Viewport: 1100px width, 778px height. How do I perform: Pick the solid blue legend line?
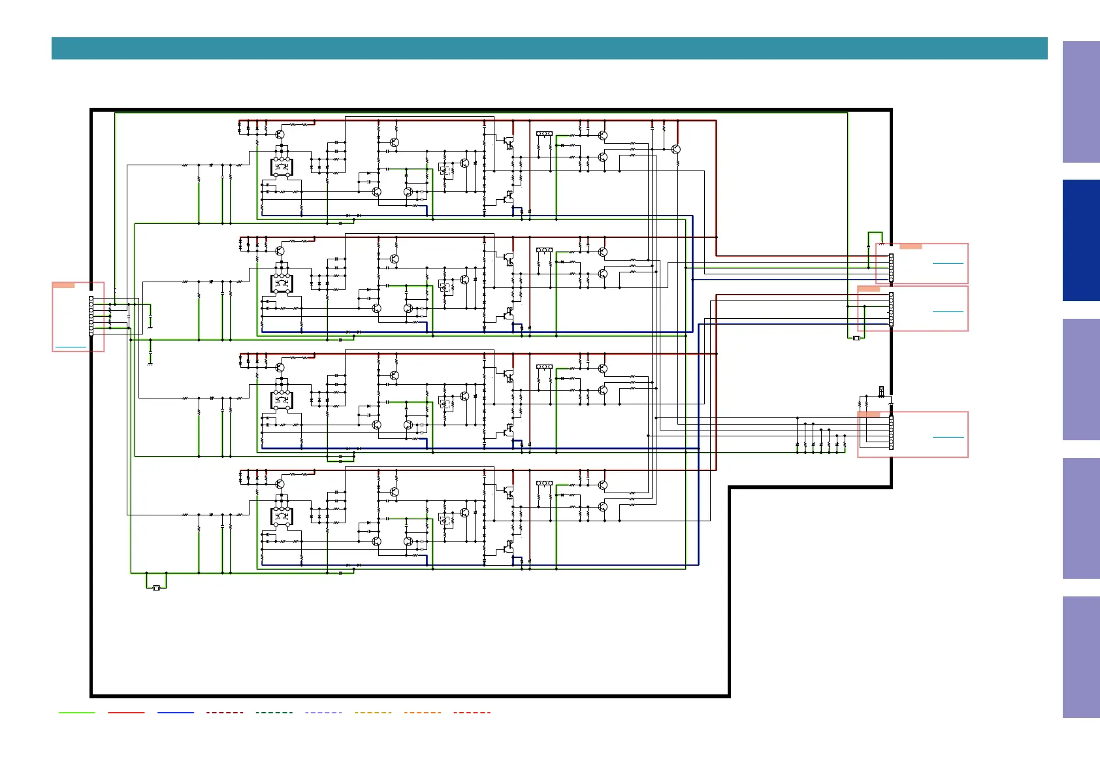tap(176, 712)
